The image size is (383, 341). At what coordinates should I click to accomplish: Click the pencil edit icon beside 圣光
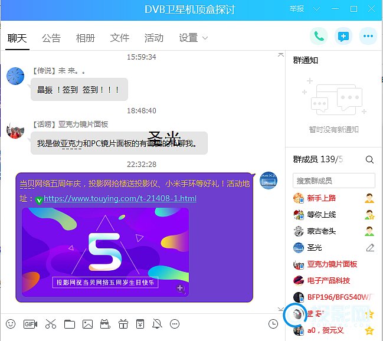[x=370, y=247]
